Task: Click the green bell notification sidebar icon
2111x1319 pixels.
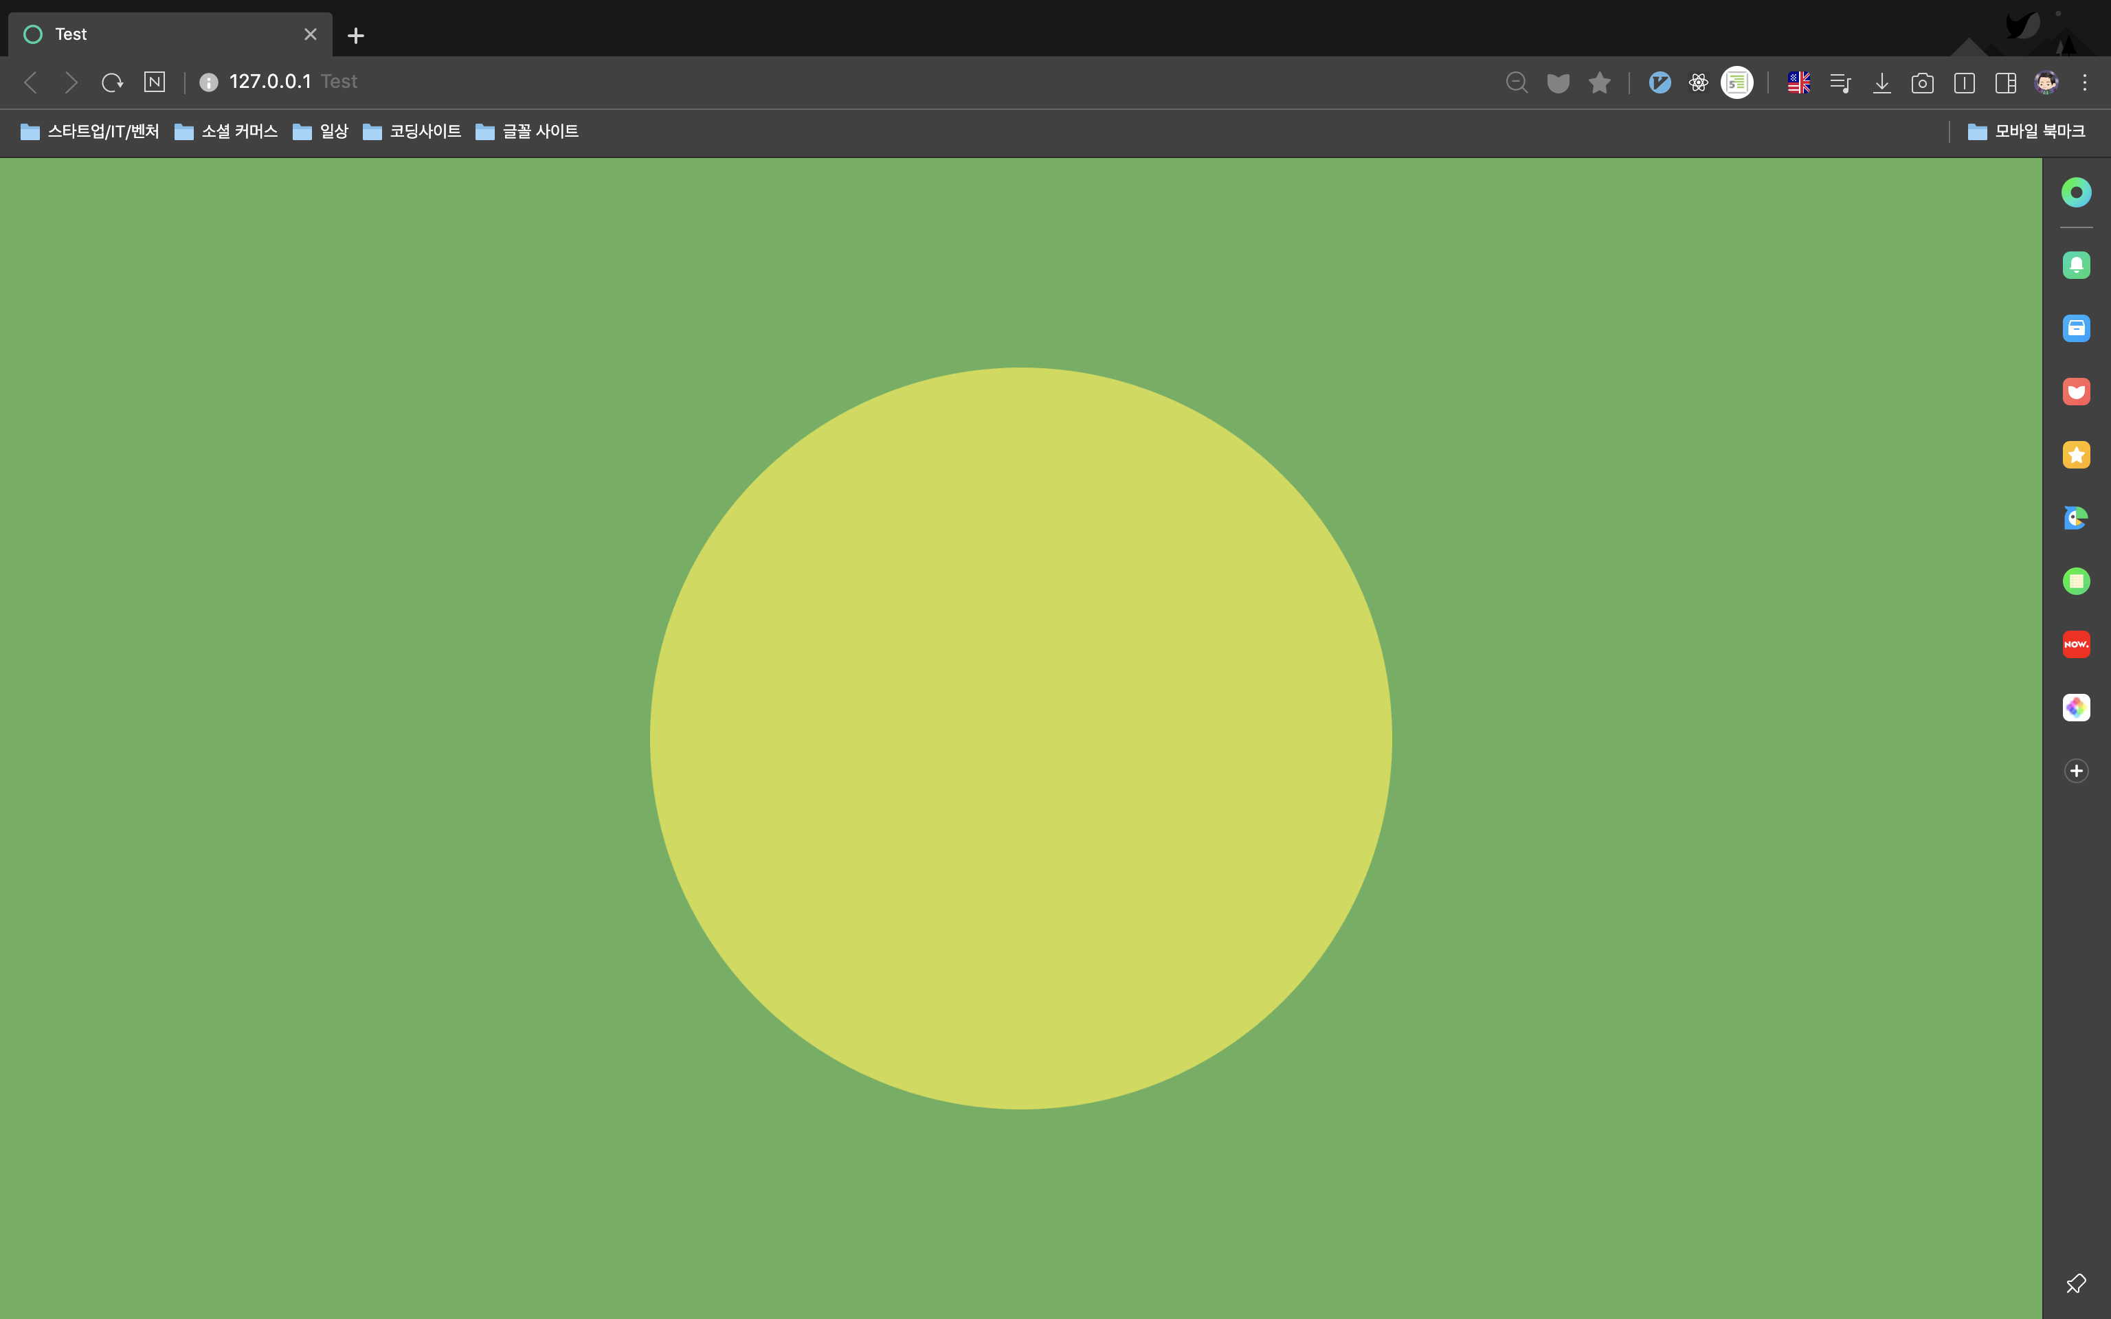Action: (2076, 265)
